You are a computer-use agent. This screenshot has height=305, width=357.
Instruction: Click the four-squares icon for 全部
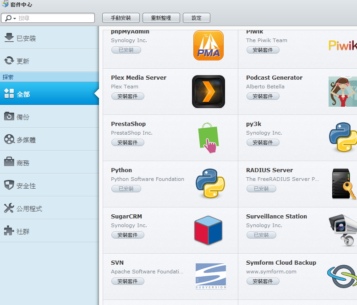tap(9, 93)
